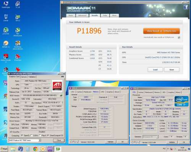
Task: Open the Adobe Reader desktop shortcut
Action: tap(6, 59)
